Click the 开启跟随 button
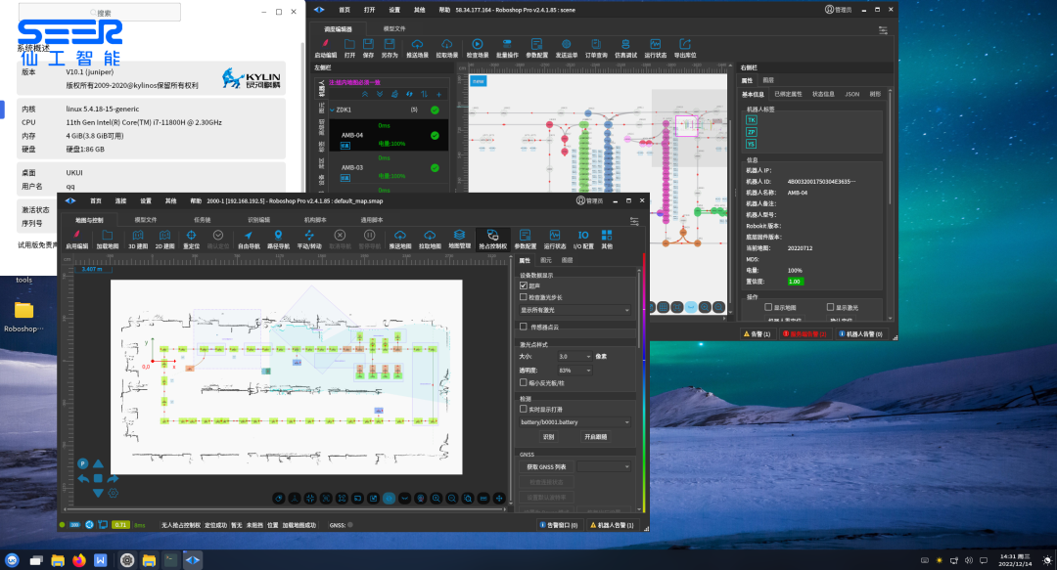 (x=595, y=437)
